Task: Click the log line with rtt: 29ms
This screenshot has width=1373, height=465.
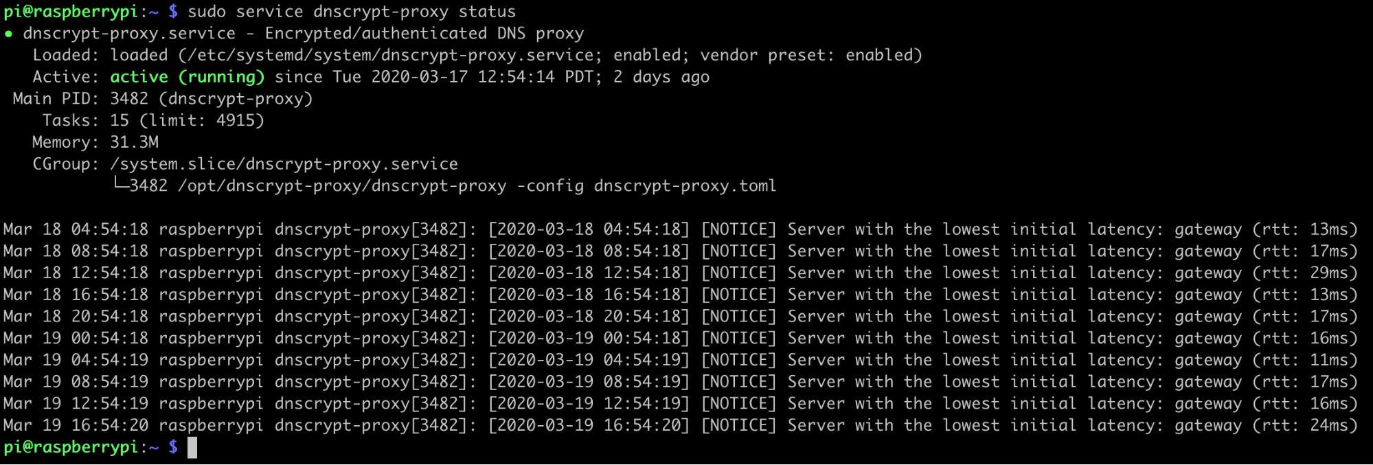Action: tap(681, 273)
